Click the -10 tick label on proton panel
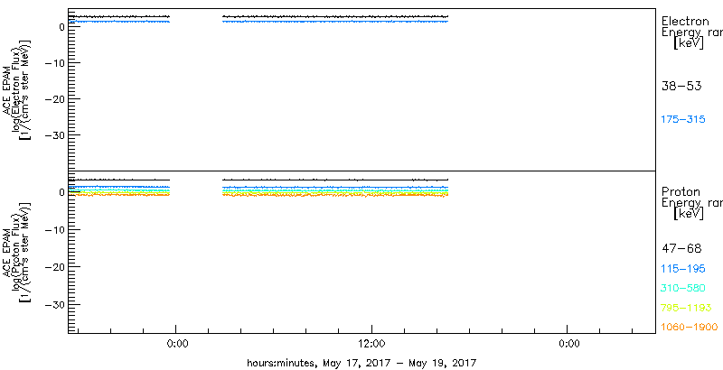The height and width of the screenshot is (370, 723). pyautogui.click(x=54, y=229)
